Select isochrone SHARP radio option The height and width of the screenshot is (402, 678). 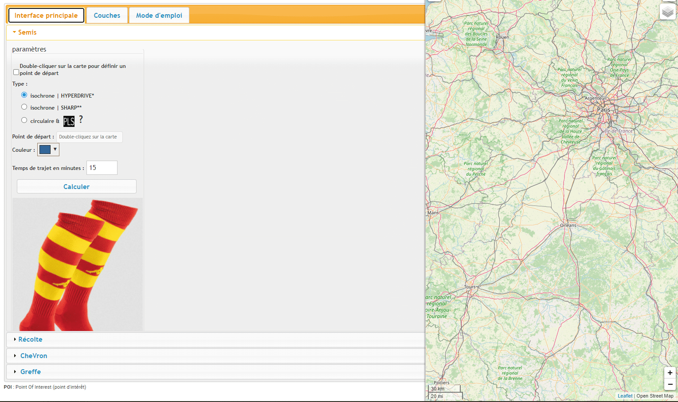[24, 107]
